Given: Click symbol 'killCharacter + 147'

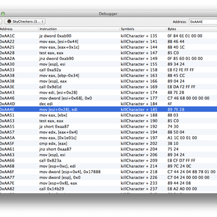Looking at the screenshot, I should coord(139,53).
